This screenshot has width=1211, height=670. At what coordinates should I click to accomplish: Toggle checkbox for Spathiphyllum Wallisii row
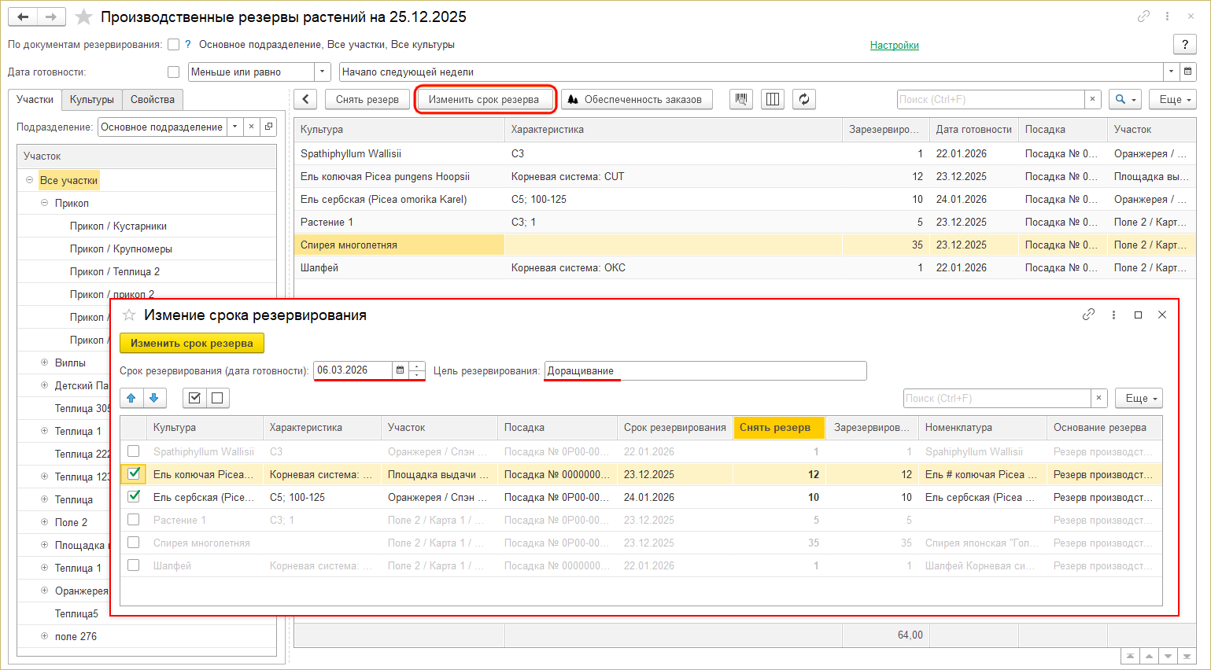134,451
